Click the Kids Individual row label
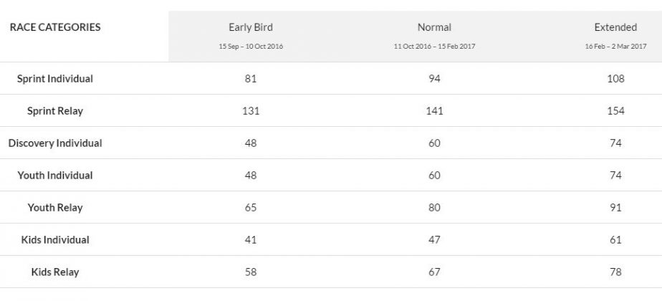The height and width of the screenshot is (301, 662). coord(55,240)
